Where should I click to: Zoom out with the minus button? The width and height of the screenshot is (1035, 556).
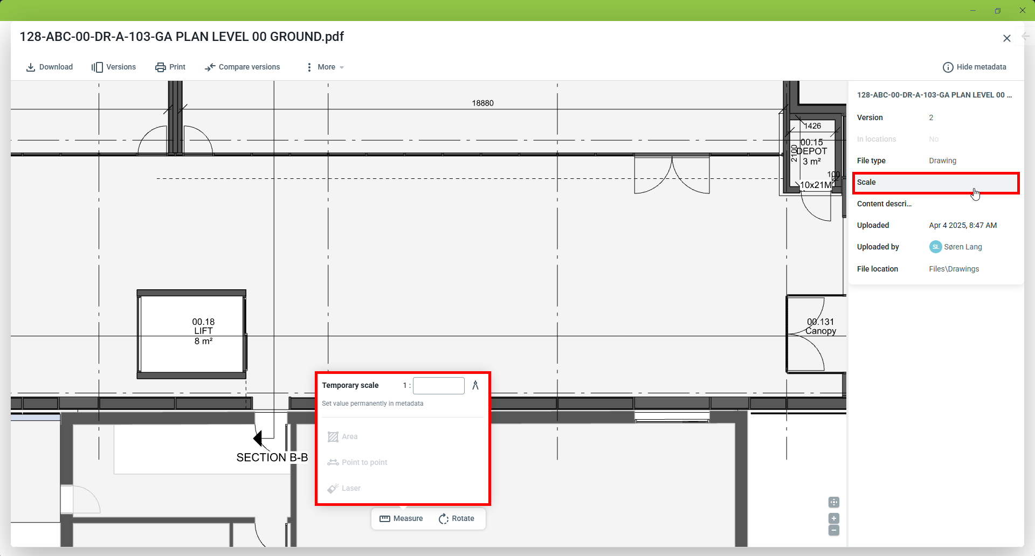(834, 531)
